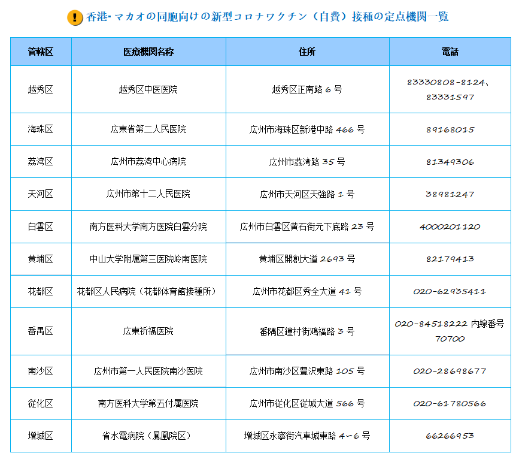Screen dimensions: 519x462
Task: Click the 荔湾区 district cell
Action: point(40,162)
